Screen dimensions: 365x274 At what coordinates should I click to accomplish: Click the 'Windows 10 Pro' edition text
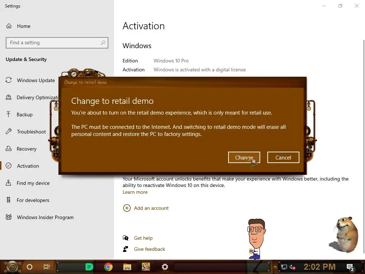tap(171, 61)
